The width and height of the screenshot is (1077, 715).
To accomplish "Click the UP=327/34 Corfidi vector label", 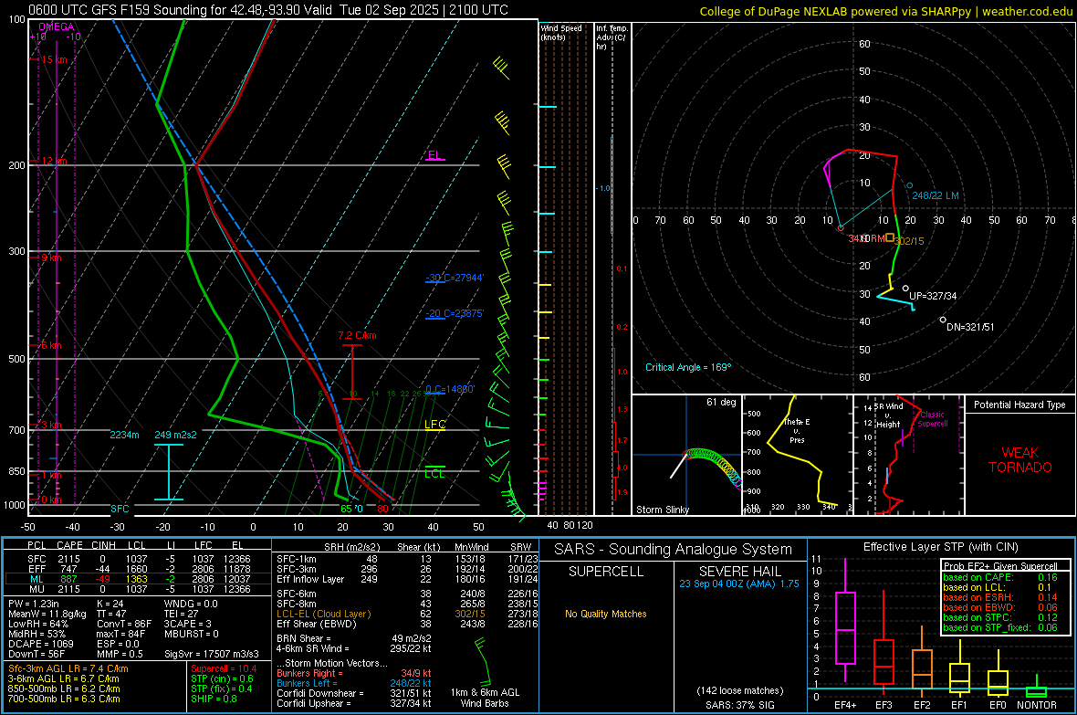I will point(933,296).
